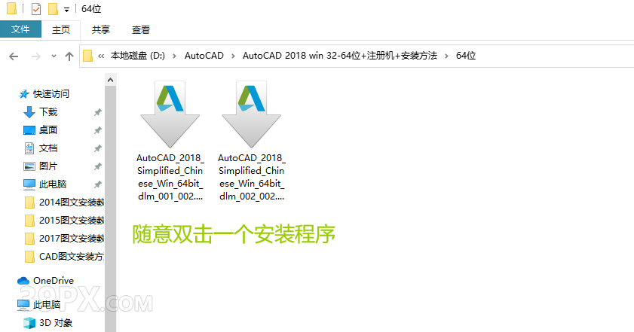Click the address bar folder icon
Screen dimensions: 634x332
point(87,56)
